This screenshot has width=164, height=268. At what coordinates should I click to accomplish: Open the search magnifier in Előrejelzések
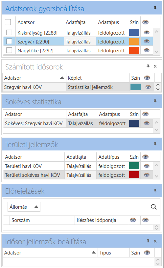point(154,207)
